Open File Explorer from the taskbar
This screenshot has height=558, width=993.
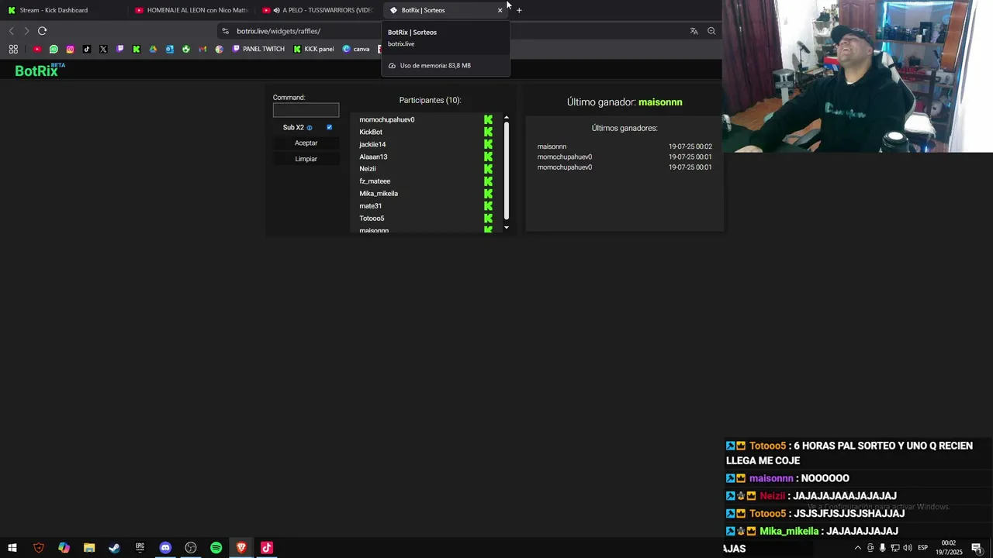click(89, 548)
